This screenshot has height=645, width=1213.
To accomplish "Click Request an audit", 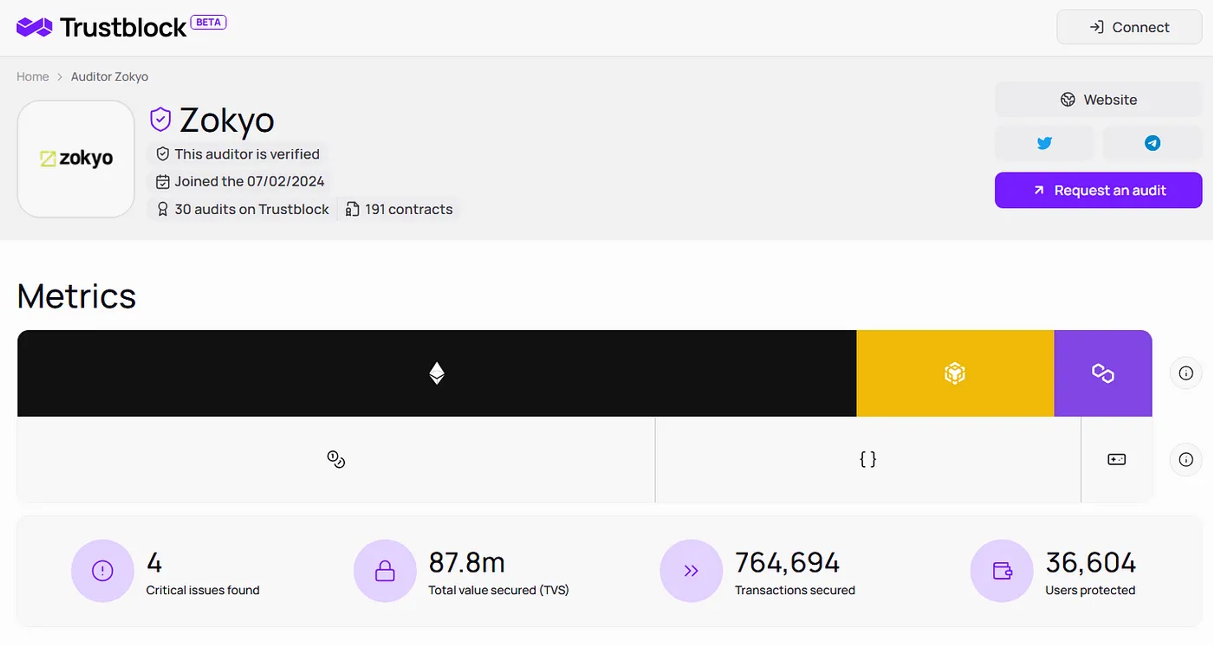I will pyautogui.click(x=1098, y=190).
